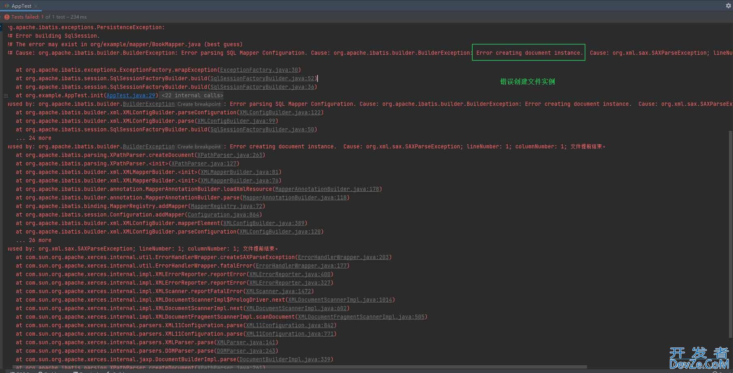Jump to ErrorHandlerWrapper.java:177
The height and width of the screenshot is (373, 733).
coord(301,266)
